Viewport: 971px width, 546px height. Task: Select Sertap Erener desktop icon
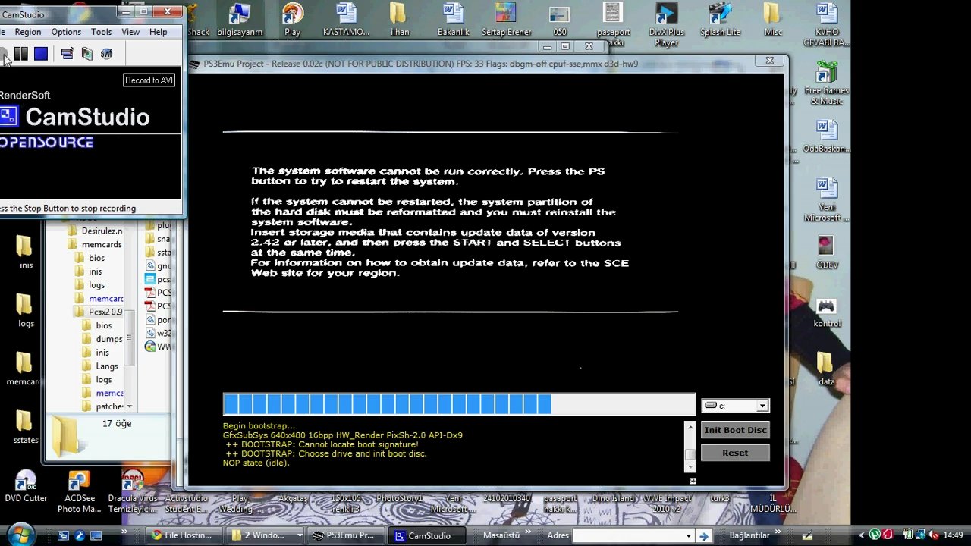point(505,20)
